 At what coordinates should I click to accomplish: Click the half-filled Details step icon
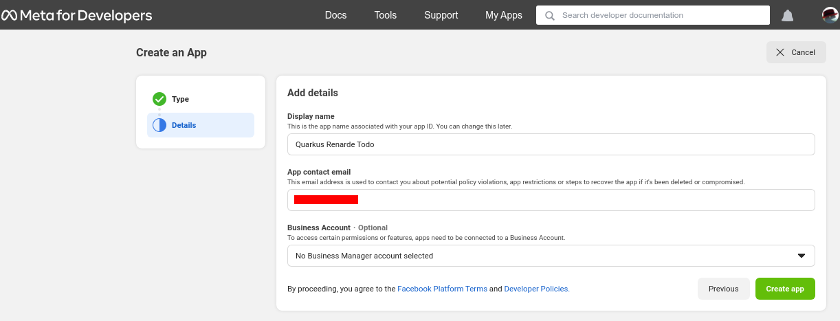click(159, 125)
